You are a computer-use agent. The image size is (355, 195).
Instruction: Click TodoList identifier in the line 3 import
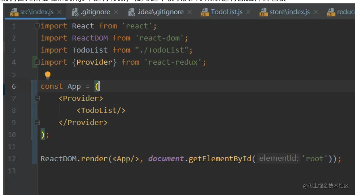click(x=90, y=50)
